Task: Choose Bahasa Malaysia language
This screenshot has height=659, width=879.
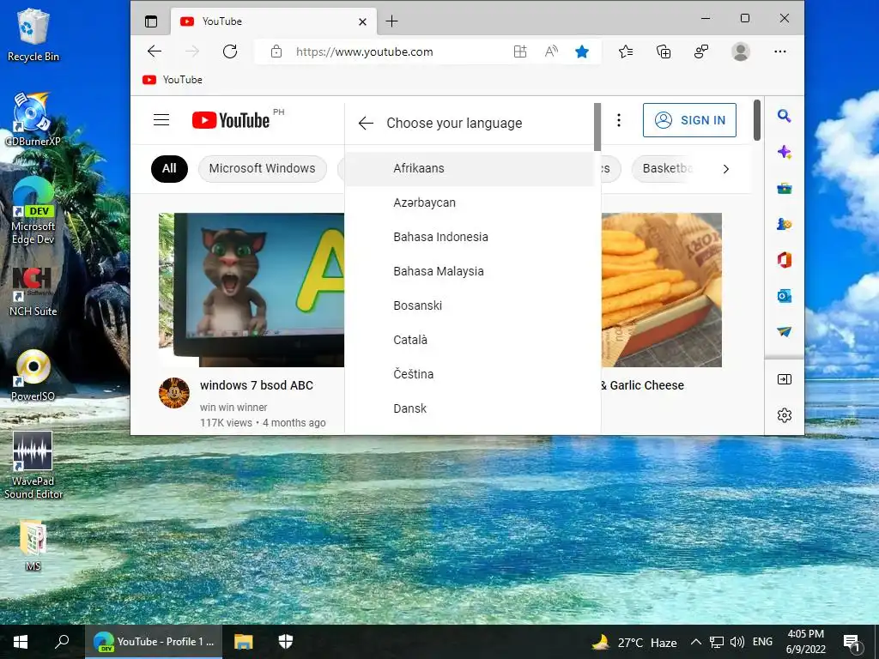Action: click(470, 271)
